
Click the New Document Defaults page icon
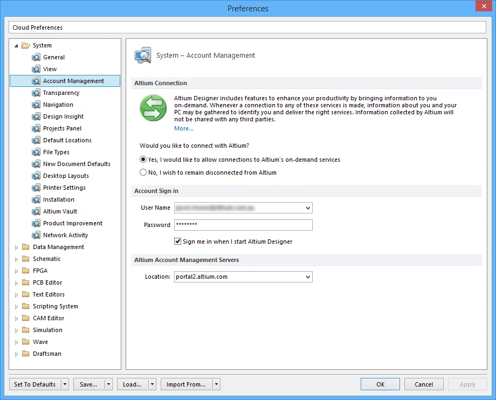[x=36, y=164]
